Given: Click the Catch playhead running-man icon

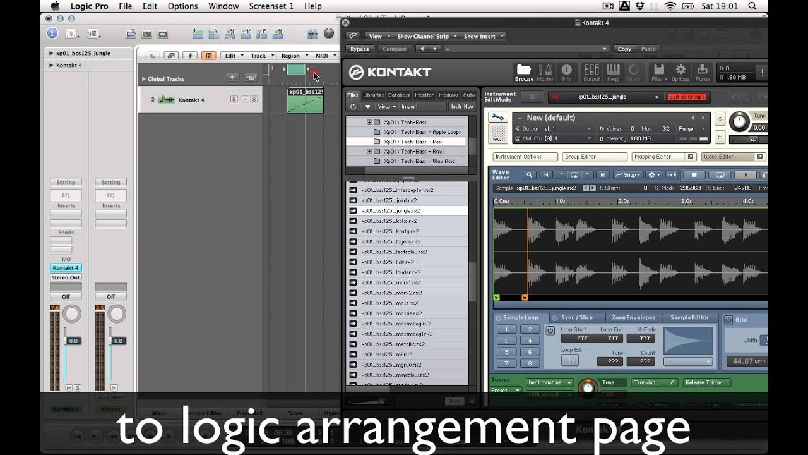Looking at the screenshot, I should (x=190, y=56).
